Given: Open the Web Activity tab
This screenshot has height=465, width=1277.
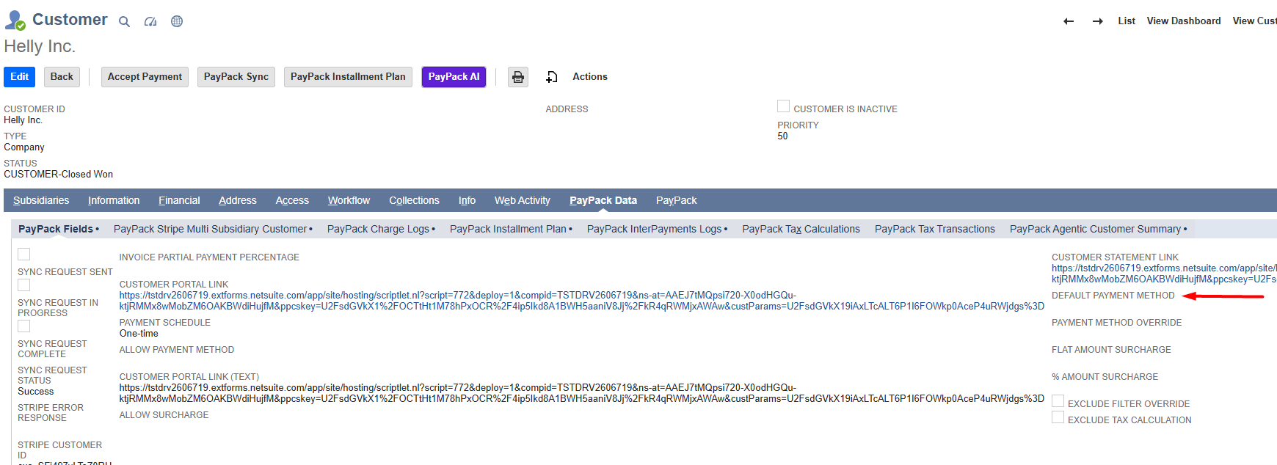Looking at the screenshot, I should (523, 200).
